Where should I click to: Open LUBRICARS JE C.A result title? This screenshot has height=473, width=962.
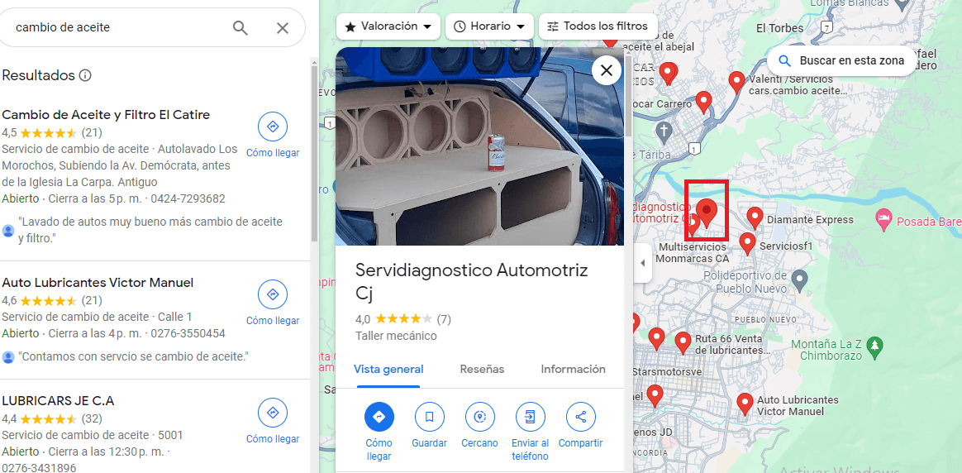tap(59, 401)
